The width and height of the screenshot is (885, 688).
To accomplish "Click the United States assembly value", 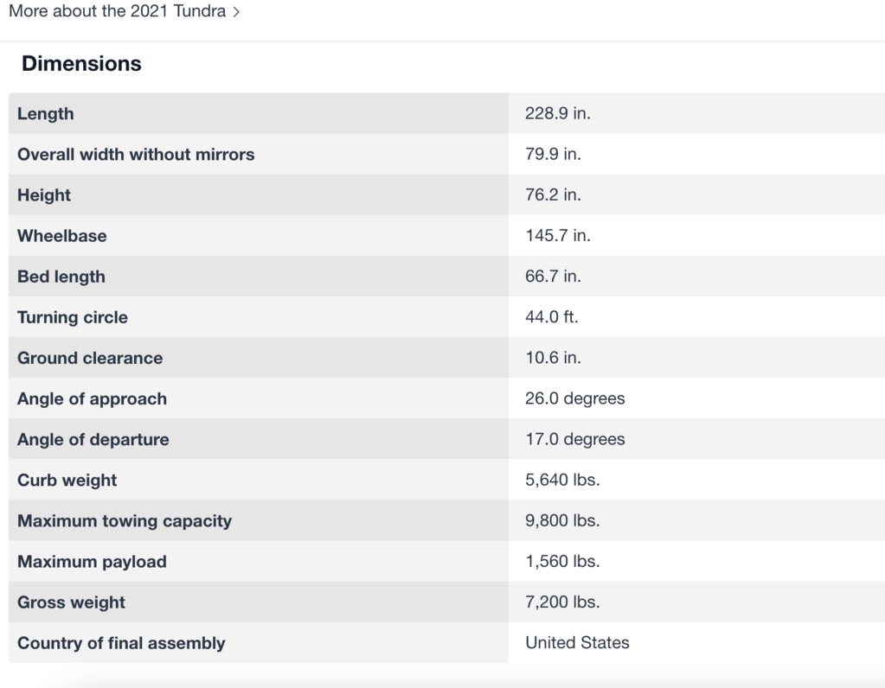I will [577, 643].
